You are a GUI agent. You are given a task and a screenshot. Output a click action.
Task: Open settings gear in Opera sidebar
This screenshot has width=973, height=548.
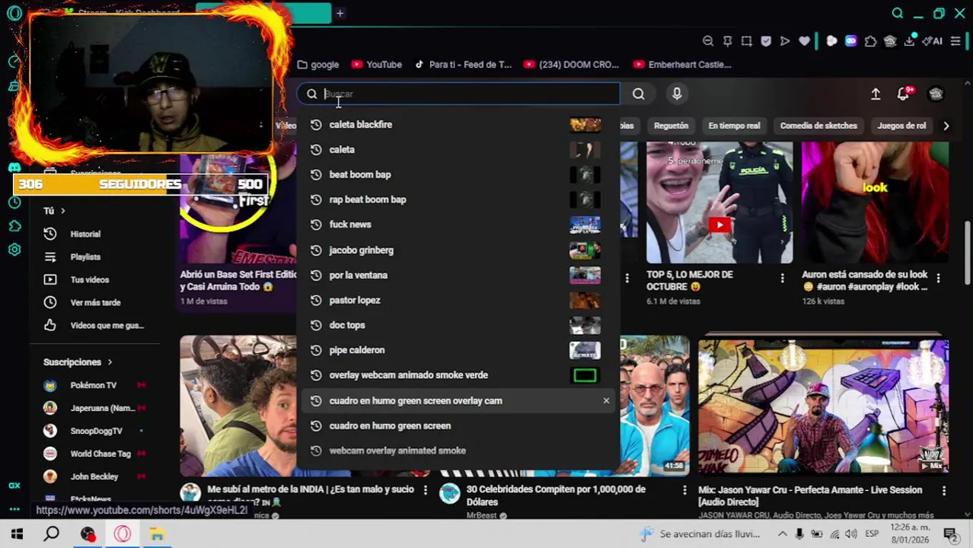tap(14, 250)
